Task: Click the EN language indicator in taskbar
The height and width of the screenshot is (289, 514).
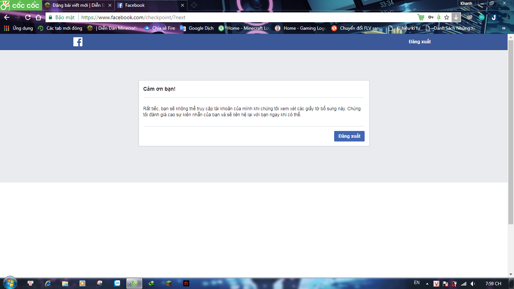Action: (417, 283)
